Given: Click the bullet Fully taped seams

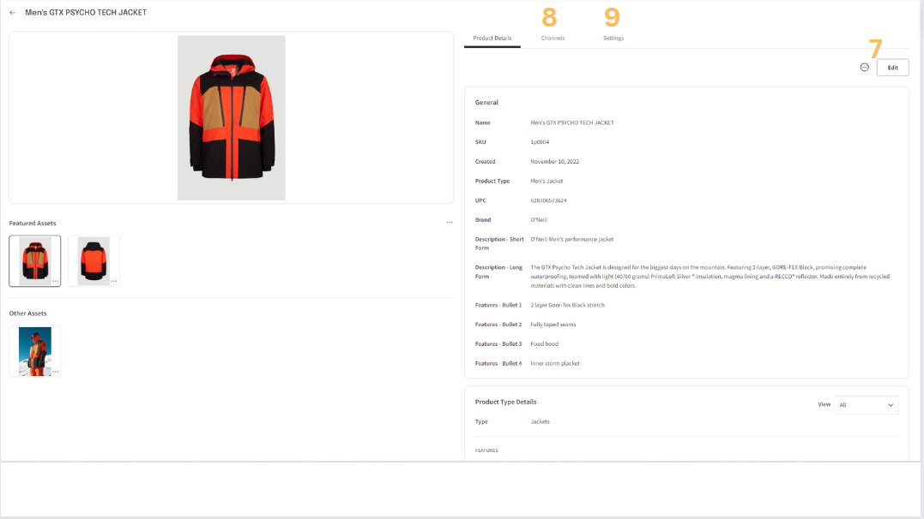Looking at the screenshot, I should point(553,325).
